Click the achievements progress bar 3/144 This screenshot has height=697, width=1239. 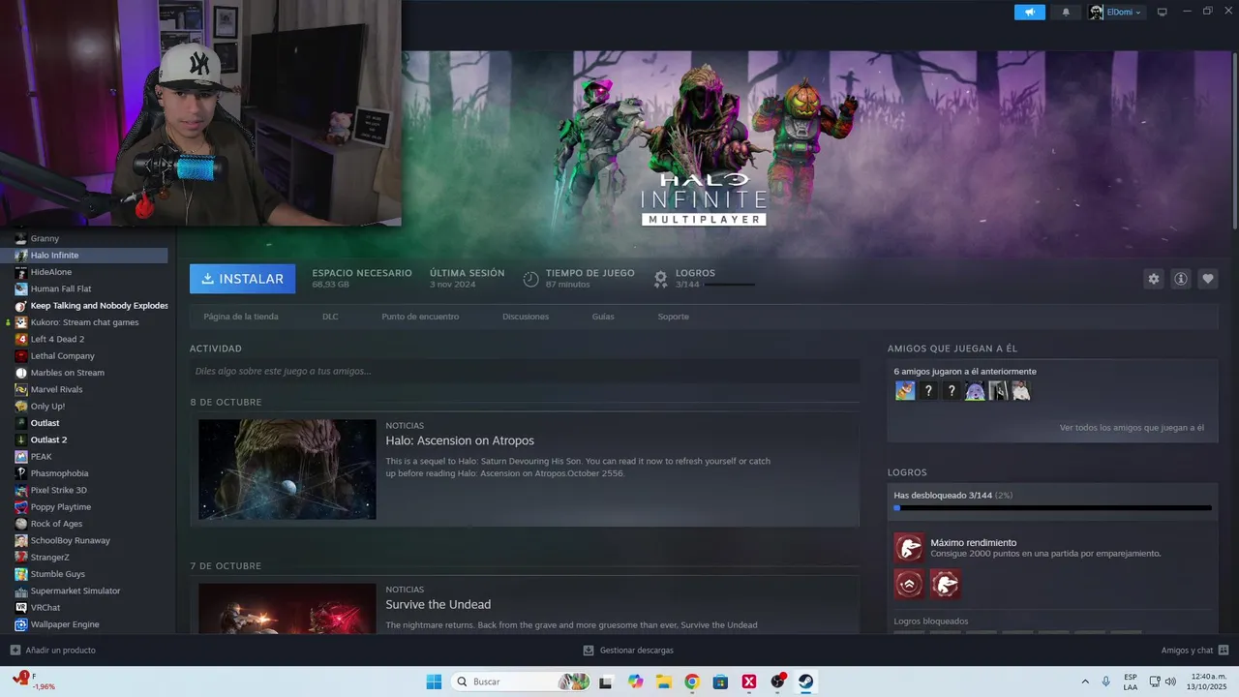click(1053, 507)
